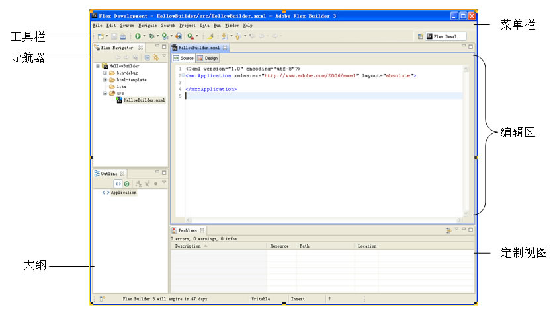Image resolution: width=551 pixels, height=313 pixels.
Task: Click the Outline sort icon
Action: (x=138, y=184)
